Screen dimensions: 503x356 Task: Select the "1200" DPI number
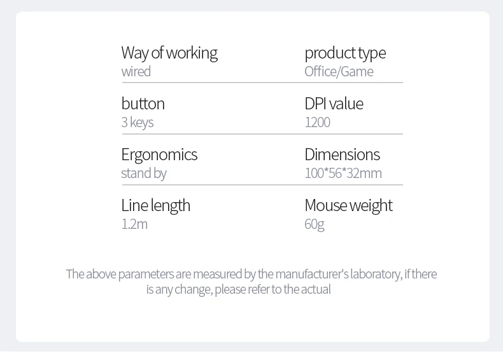[317, 122]
